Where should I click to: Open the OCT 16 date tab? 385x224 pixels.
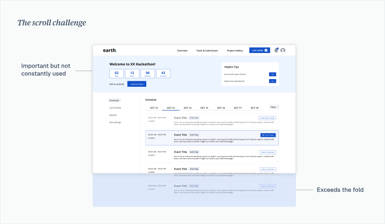tap(221, 108)
